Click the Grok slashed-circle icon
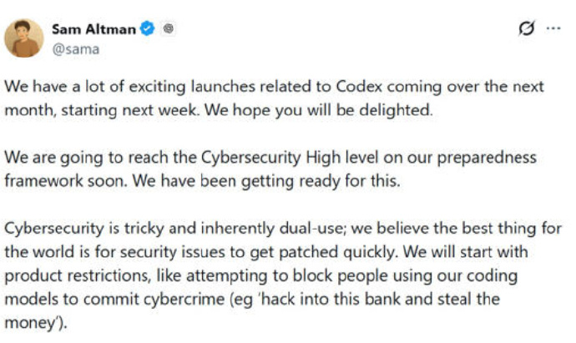 526,28
